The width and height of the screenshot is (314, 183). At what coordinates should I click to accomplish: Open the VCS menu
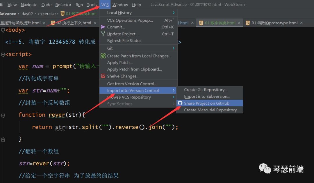pos(105,5)
